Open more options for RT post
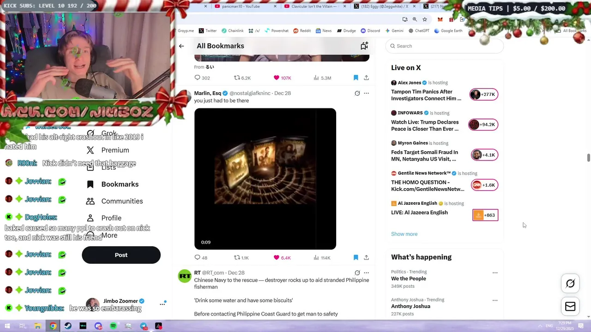The width and height of the screenshot is (591, 332). click(366, 273)
